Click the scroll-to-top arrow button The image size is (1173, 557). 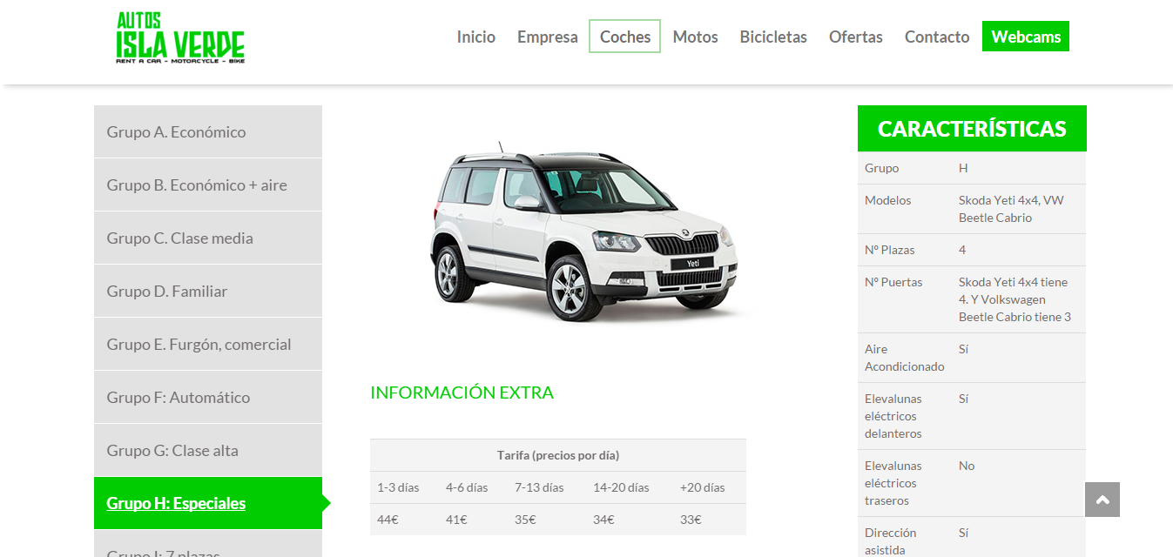pos(1102,500)
